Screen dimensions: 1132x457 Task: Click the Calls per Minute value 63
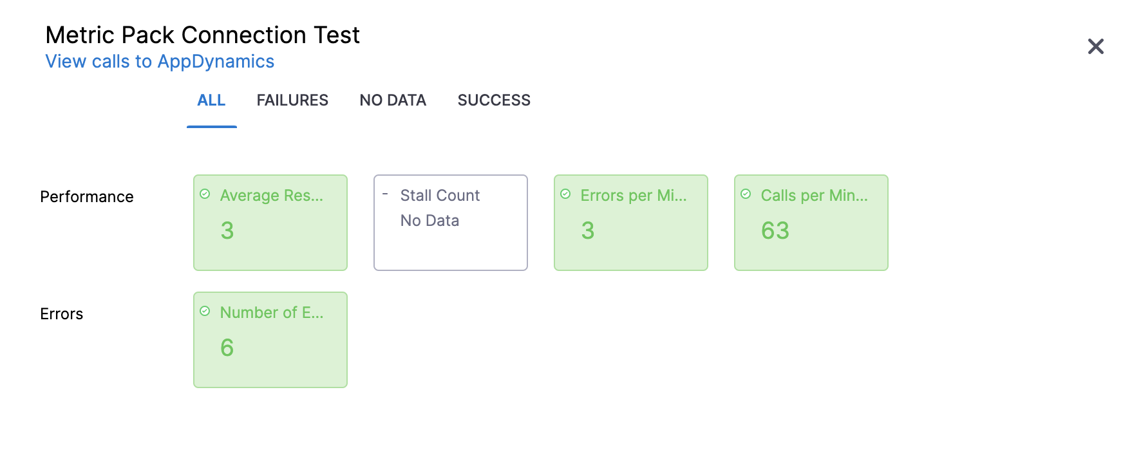click(x=775, y=230)
